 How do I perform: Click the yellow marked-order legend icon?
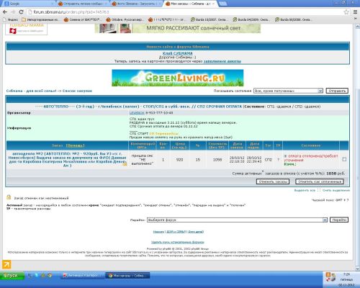tap(9, 197)
